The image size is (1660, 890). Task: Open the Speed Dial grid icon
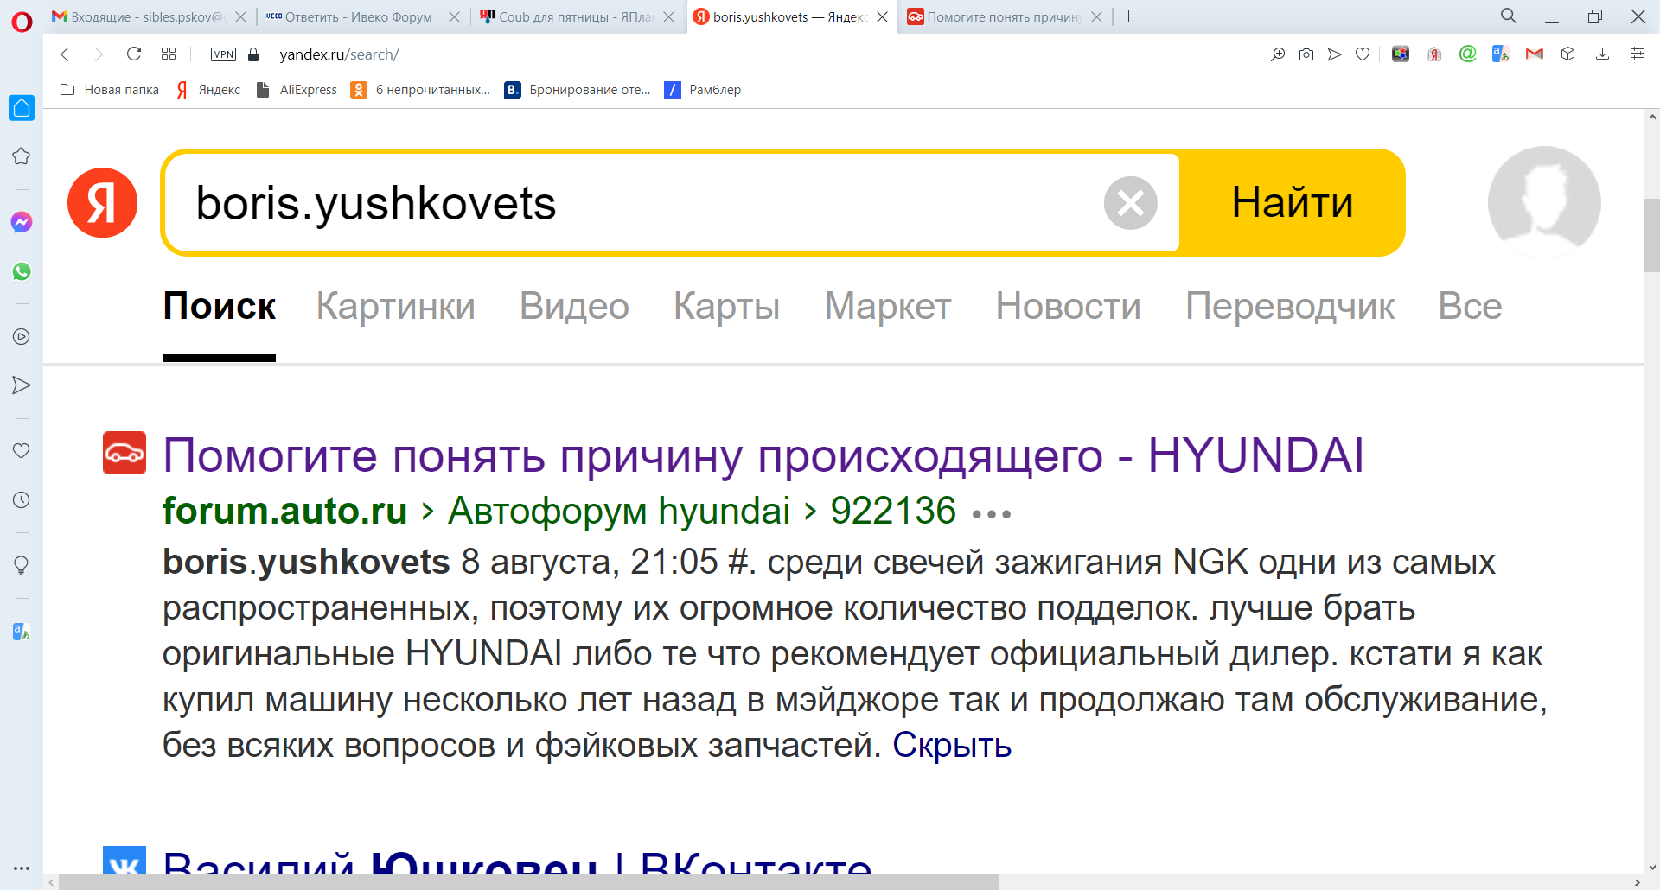(169, 54)
